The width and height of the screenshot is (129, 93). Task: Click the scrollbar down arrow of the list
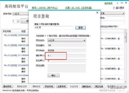point(126,82)
